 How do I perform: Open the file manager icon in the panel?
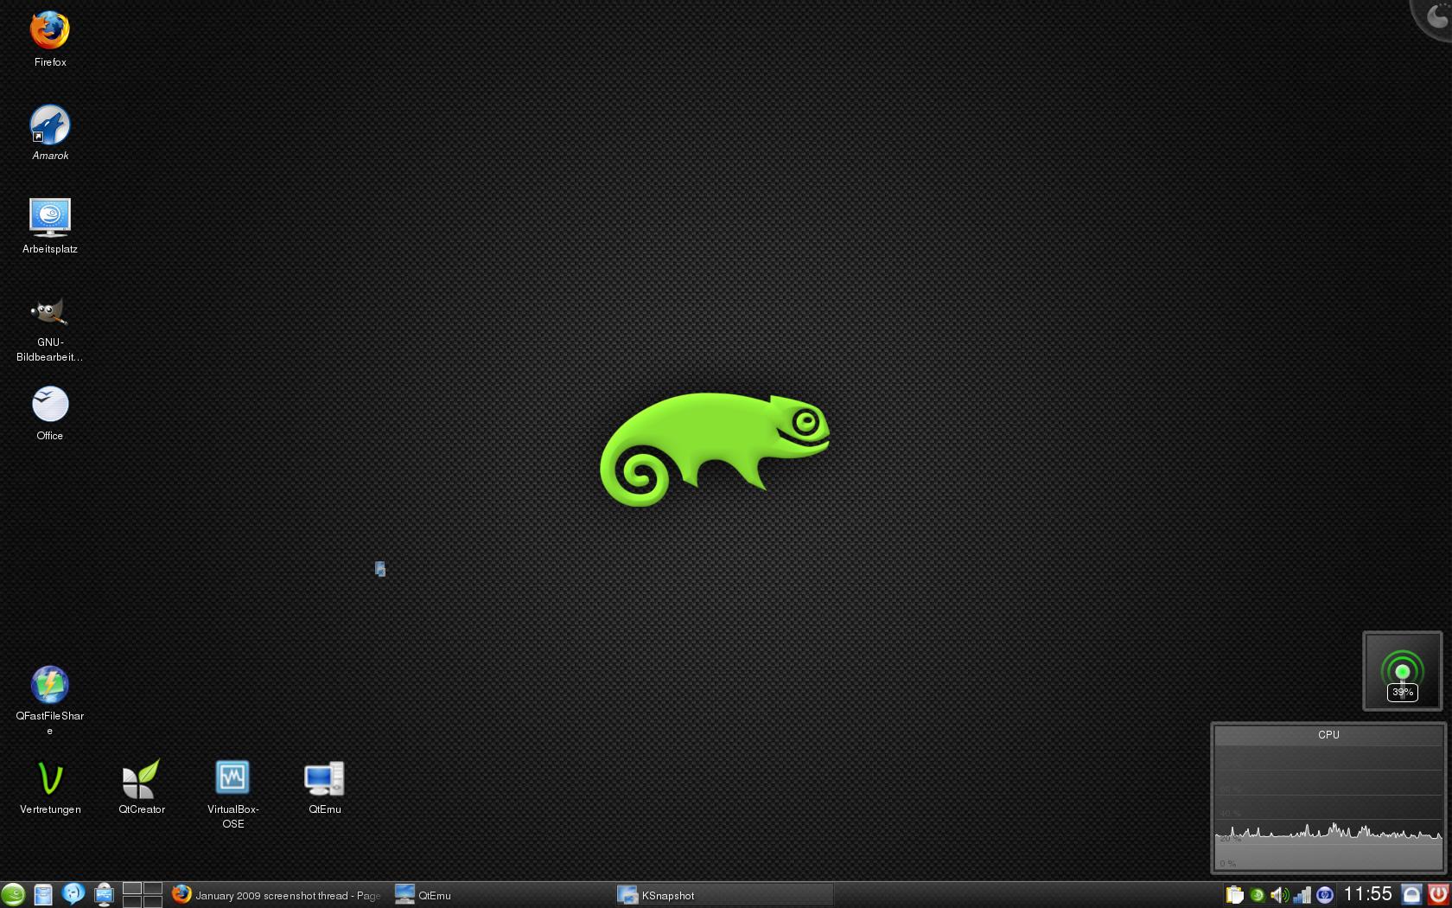pos(43,894)
